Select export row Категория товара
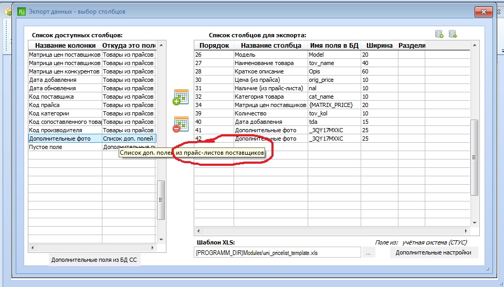This screenshot has width=504, height=287. click(332, 97)
